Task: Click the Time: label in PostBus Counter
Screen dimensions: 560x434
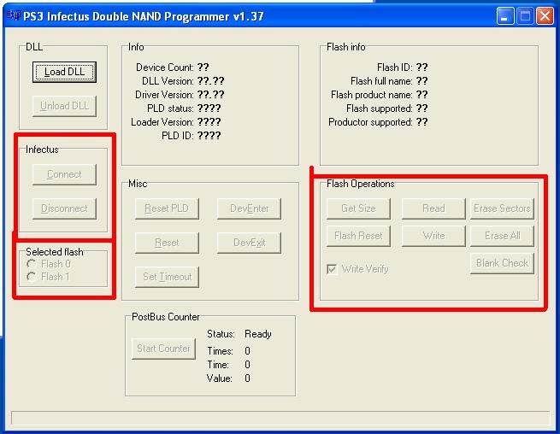Action: click(218, 365)
